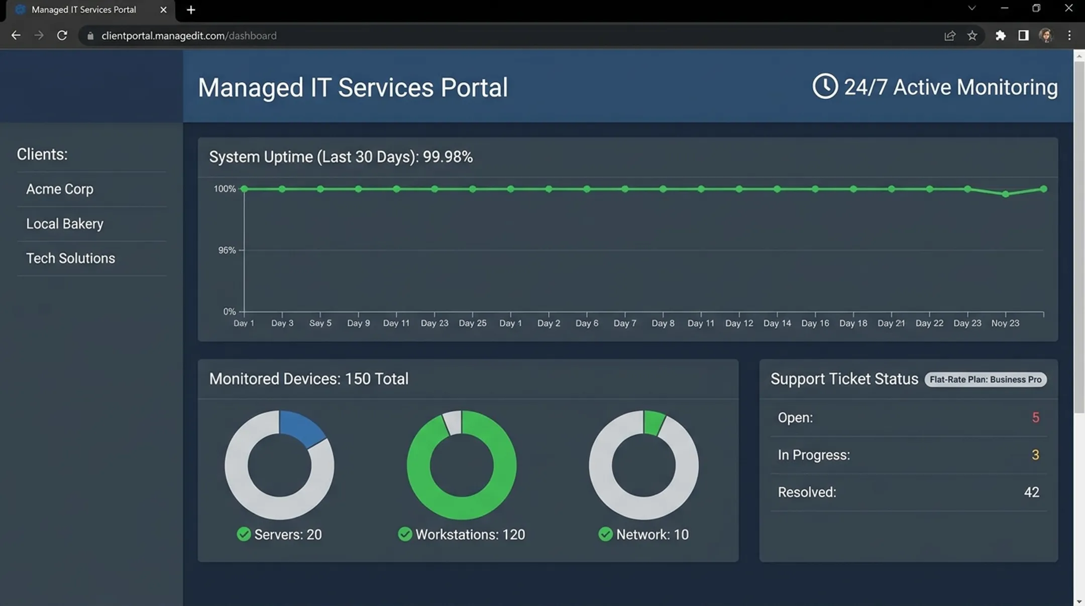Click the scrollbar down arrow

tap(1079, 601)
